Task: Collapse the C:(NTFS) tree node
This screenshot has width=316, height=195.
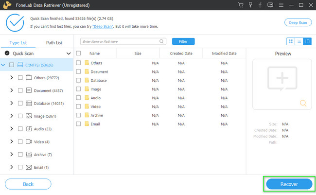Action: click(x=3, y=65)
